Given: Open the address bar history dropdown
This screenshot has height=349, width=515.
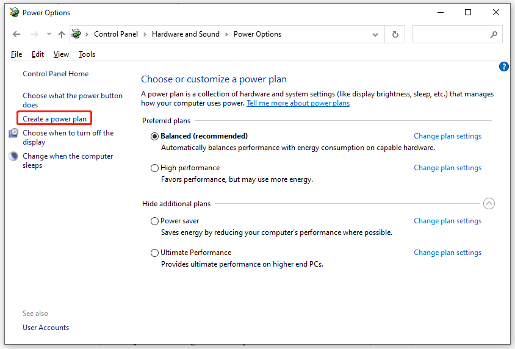Looking at the screenshot, I should point(375,35).
